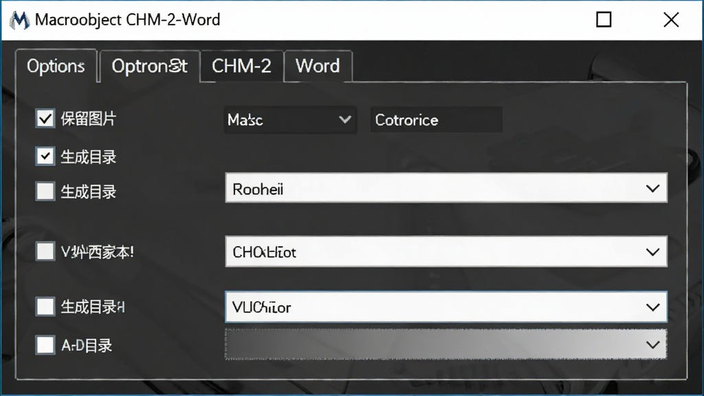Open the Masc dropdown
Screen dimensions: 704x396
click(291, 120)
